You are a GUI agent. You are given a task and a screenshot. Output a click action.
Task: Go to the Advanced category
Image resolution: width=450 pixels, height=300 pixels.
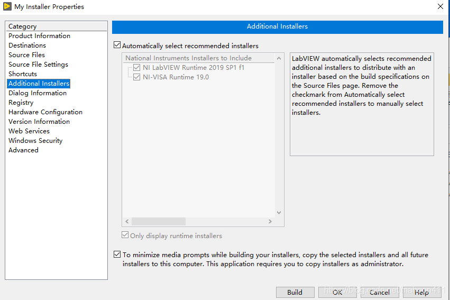pos(23,150)
